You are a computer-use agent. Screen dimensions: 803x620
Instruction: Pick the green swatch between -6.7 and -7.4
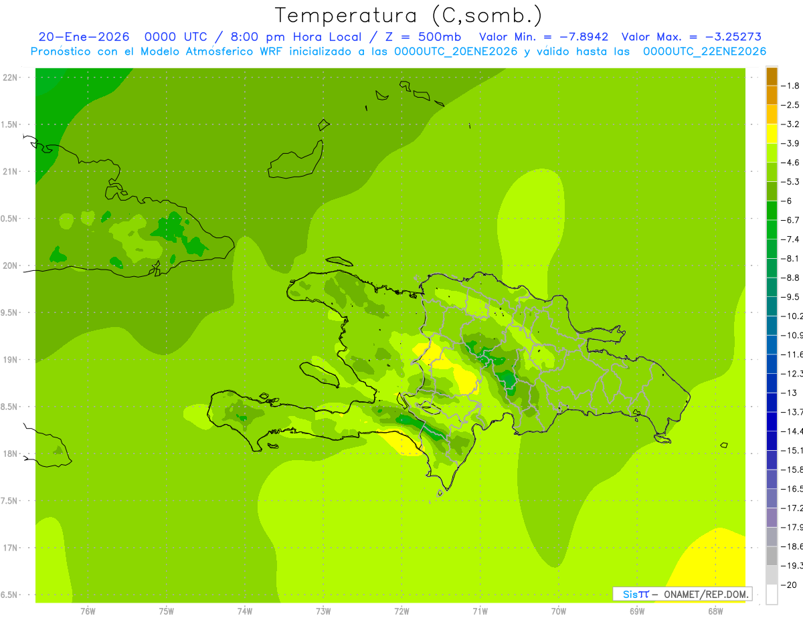coord(772,229)
